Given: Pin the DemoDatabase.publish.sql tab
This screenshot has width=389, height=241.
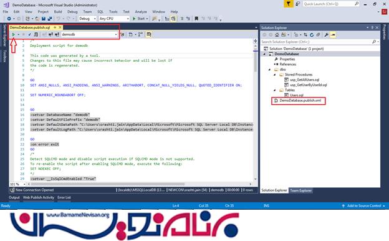Looking at the screenshot, I should [55, 27].
